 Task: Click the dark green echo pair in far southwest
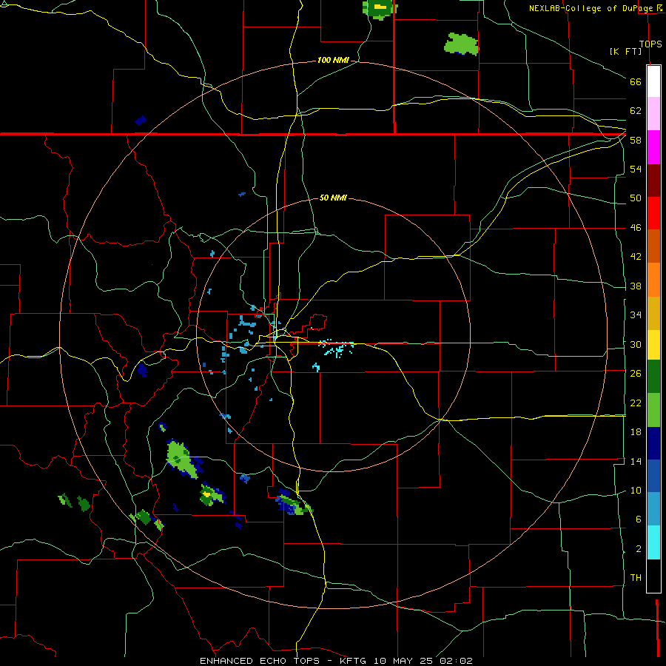click(75, 502)
